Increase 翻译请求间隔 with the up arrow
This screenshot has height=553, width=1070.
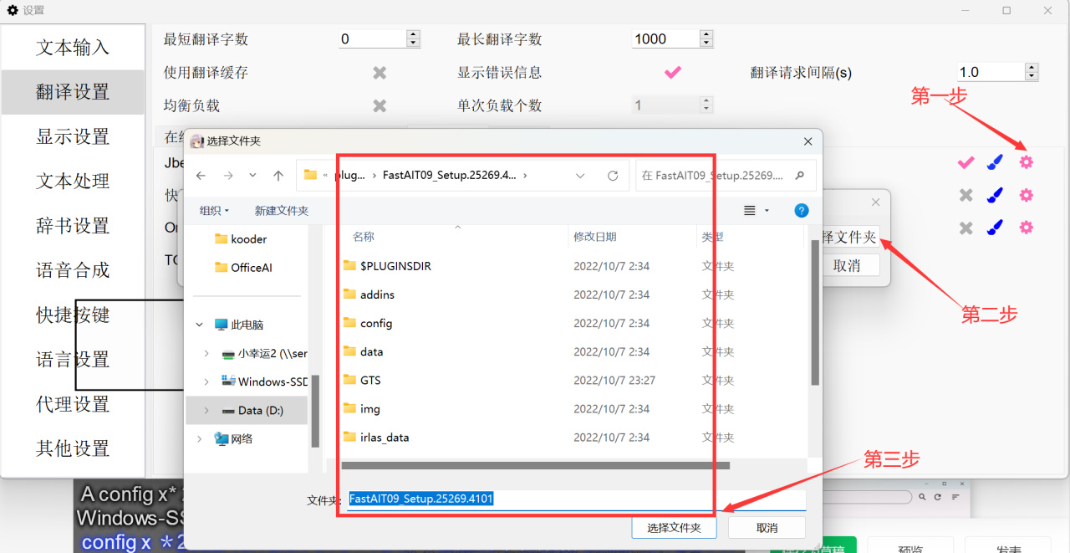point(1032,68)
